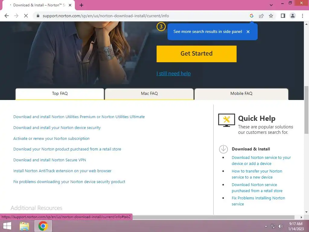Bookmark this tab with the star

pyautogui.click(x=271, y=16)
